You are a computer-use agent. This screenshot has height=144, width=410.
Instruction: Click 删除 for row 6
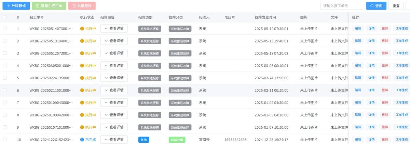point(385,90)
